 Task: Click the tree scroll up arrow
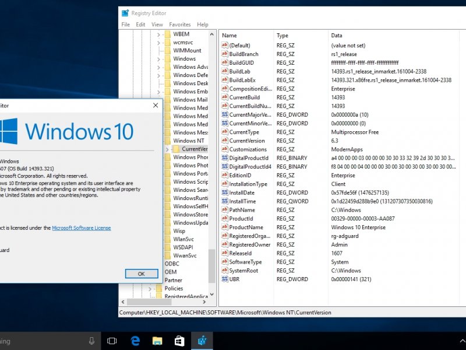click(211, 34)
